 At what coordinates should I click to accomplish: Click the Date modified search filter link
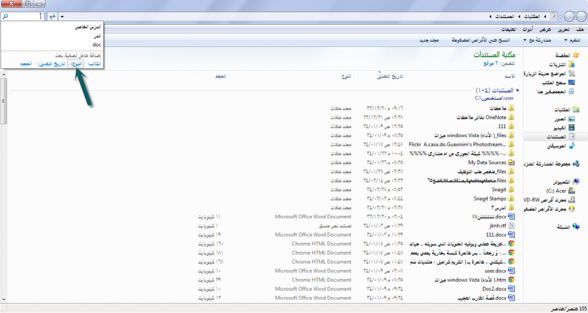[x=51, y=64]
